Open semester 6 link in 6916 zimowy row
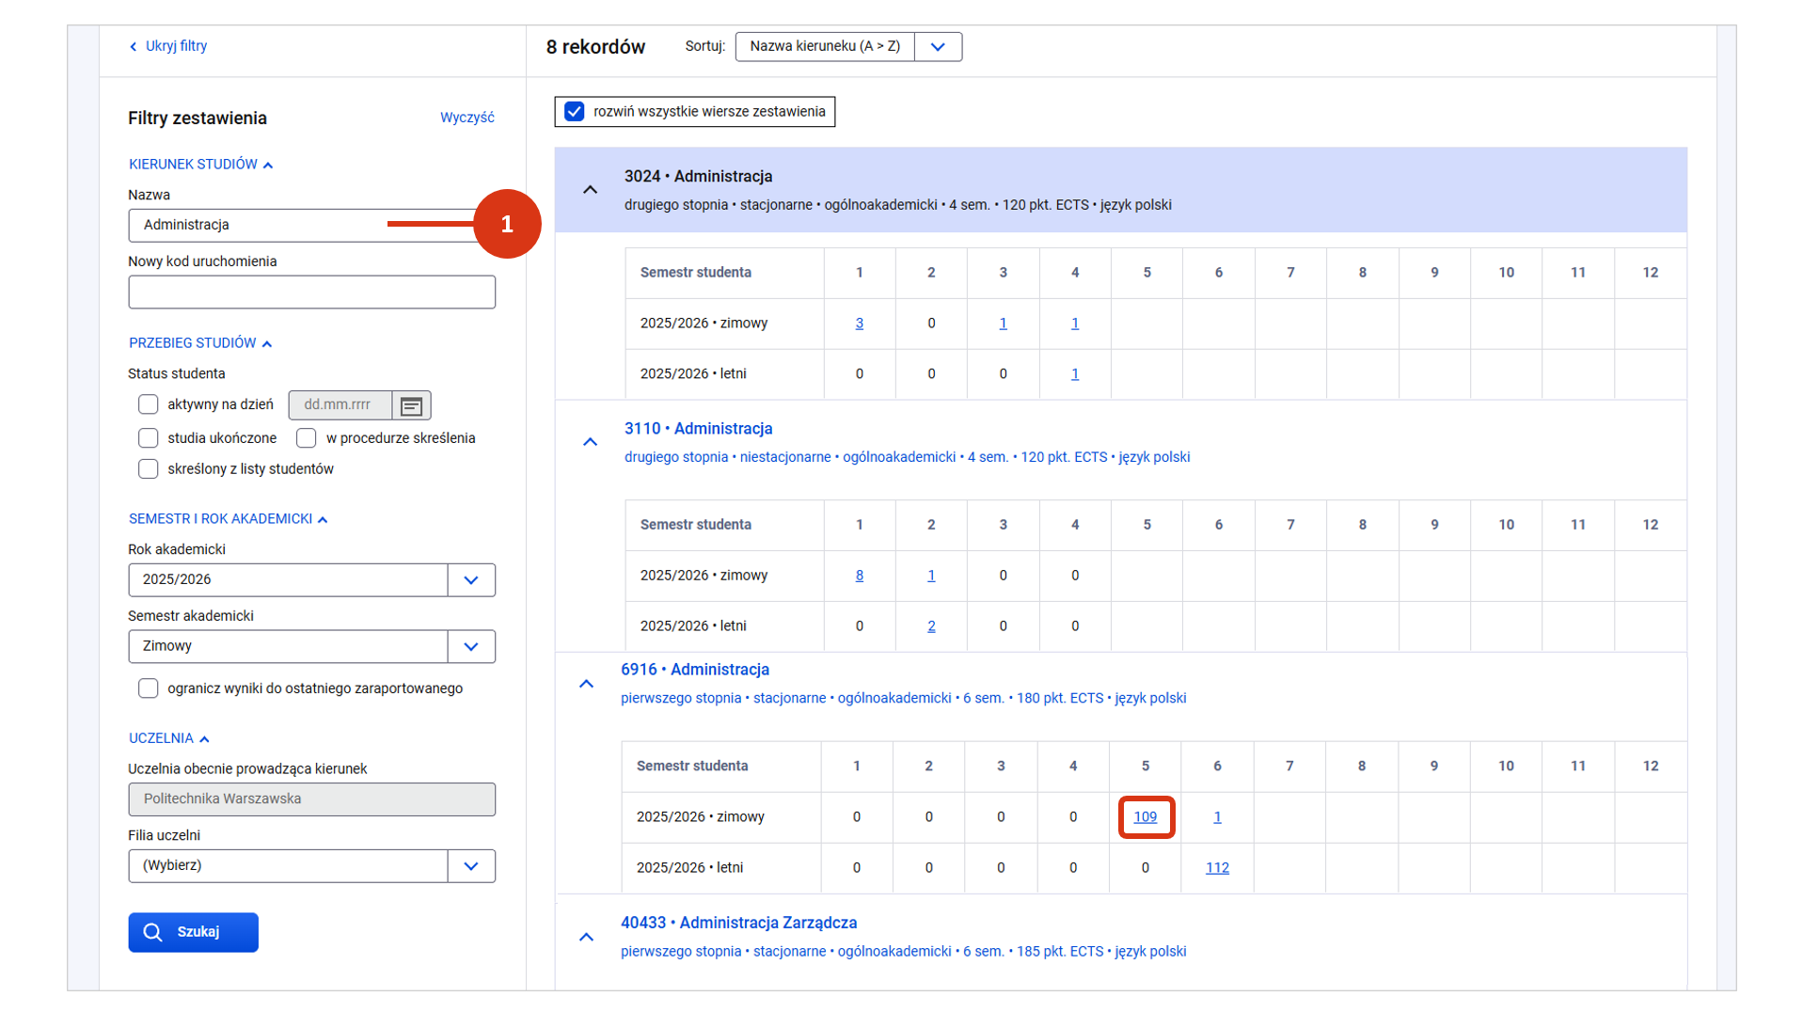 1217,817
